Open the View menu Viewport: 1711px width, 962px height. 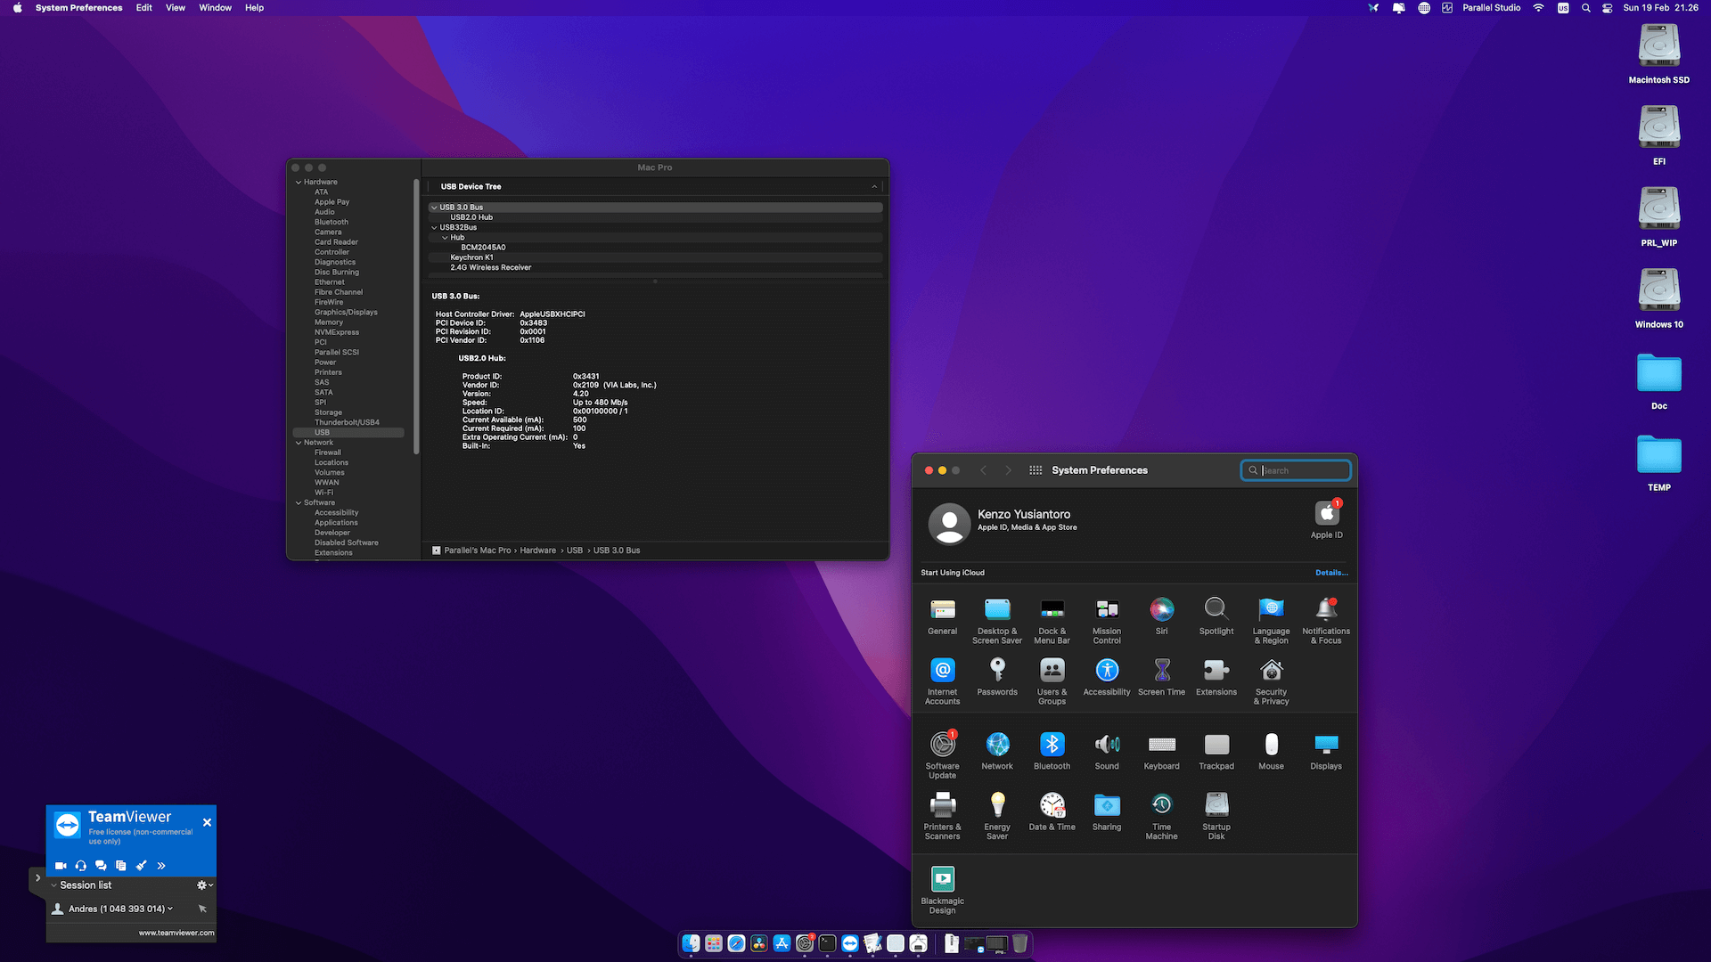click(176, 8)
